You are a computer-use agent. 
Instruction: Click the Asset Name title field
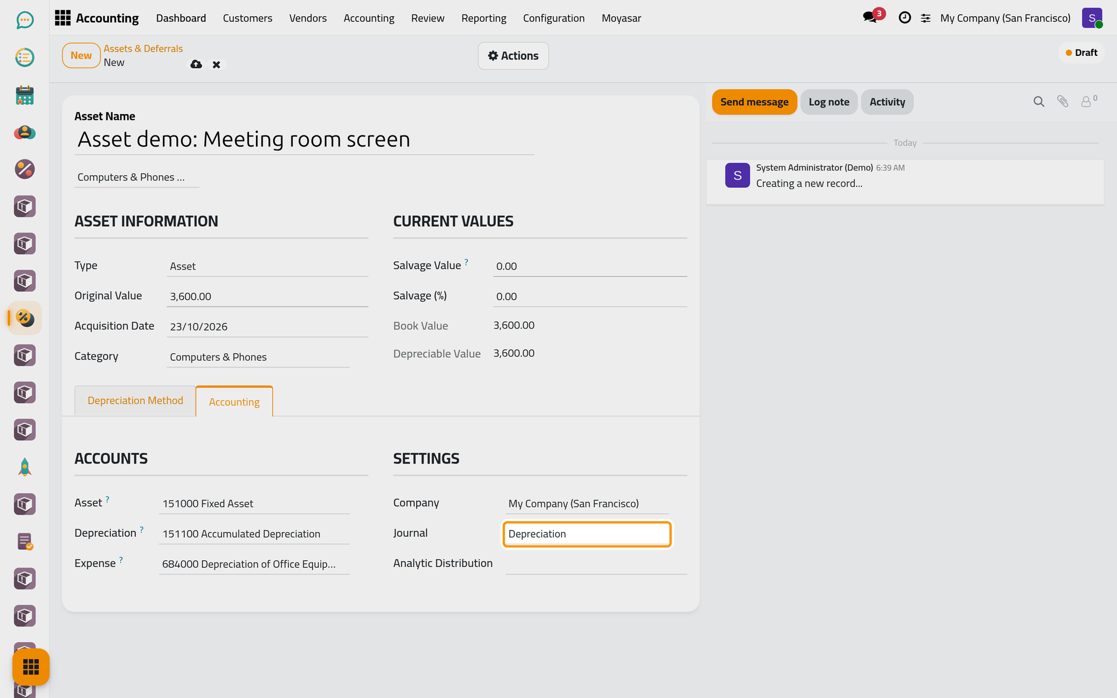point(304,140)
